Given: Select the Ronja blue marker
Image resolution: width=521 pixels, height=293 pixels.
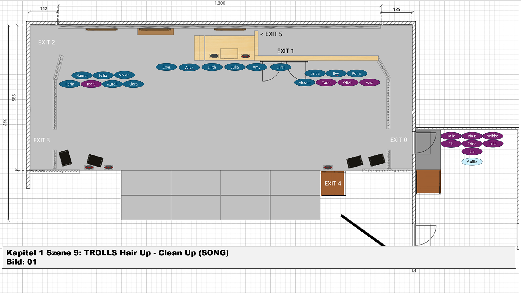Looking at the screenshot, I should point(357,73).
